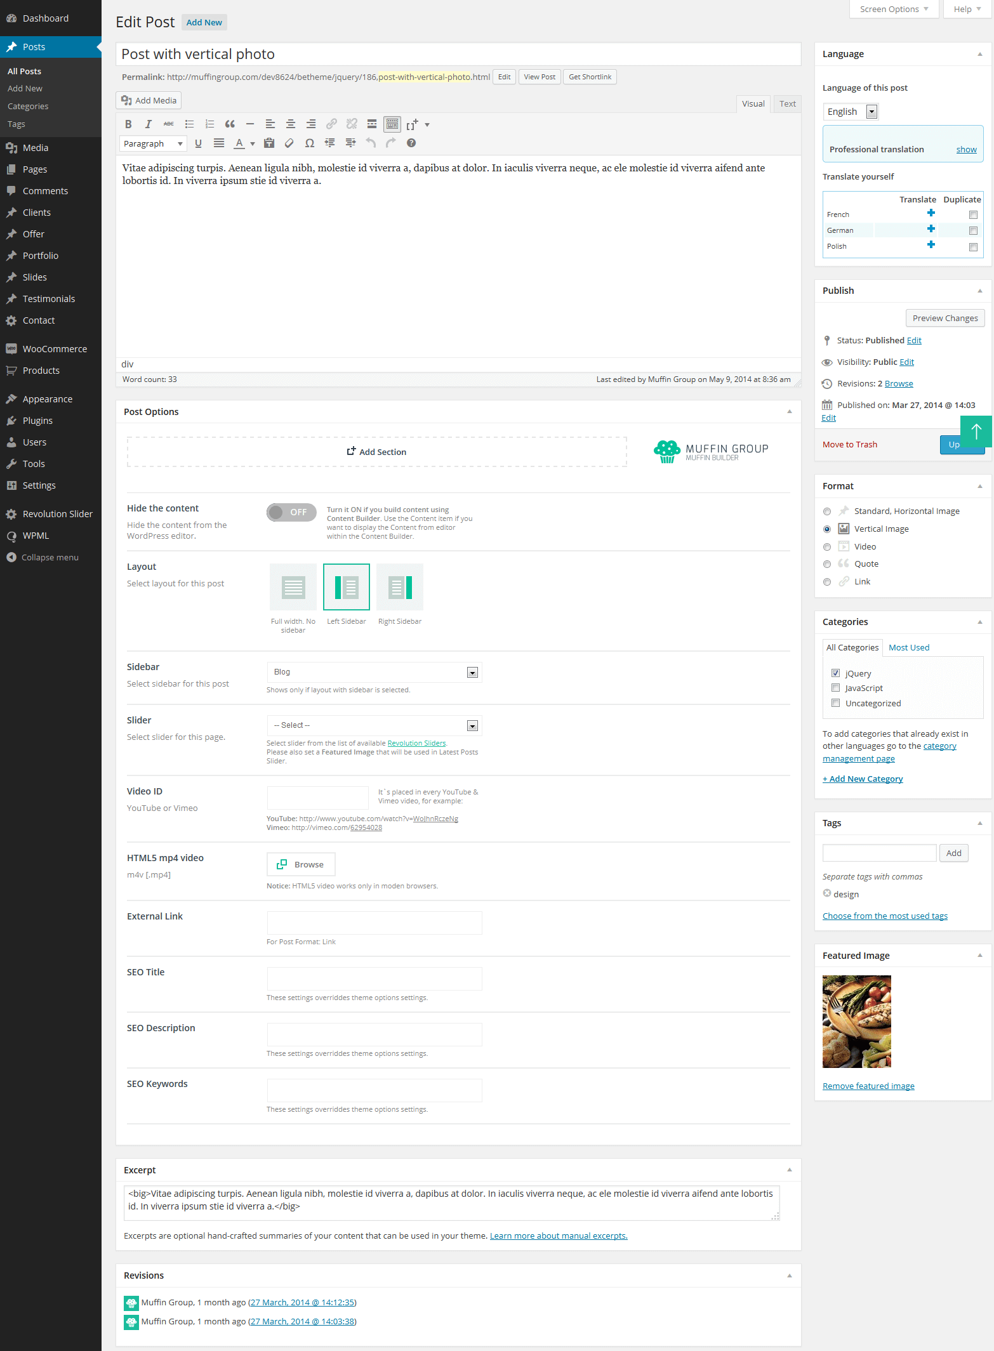994x1351 pixels.
Task: Click the clear formatting eraser icon
Action: [289, 143]
